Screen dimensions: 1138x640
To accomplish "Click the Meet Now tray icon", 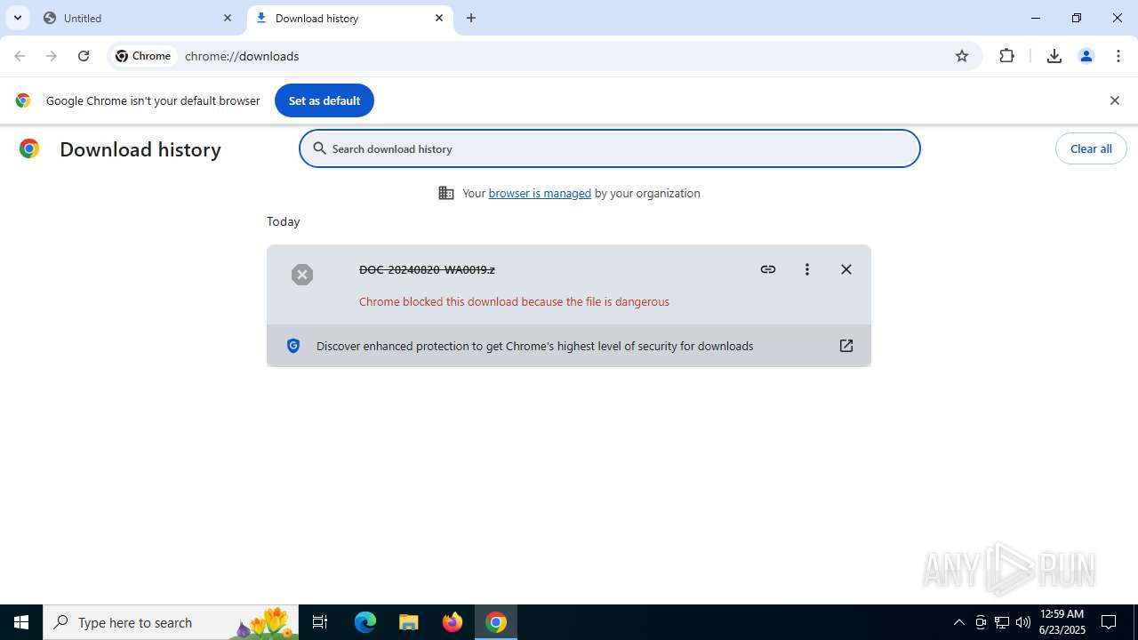I will [981, 622].
